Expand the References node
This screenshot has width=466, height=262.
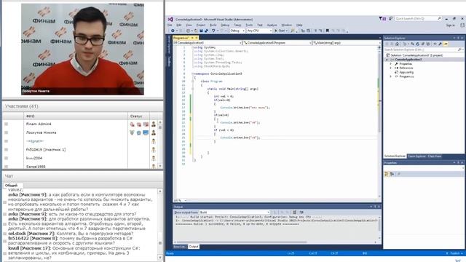click(x=391, y=68)
